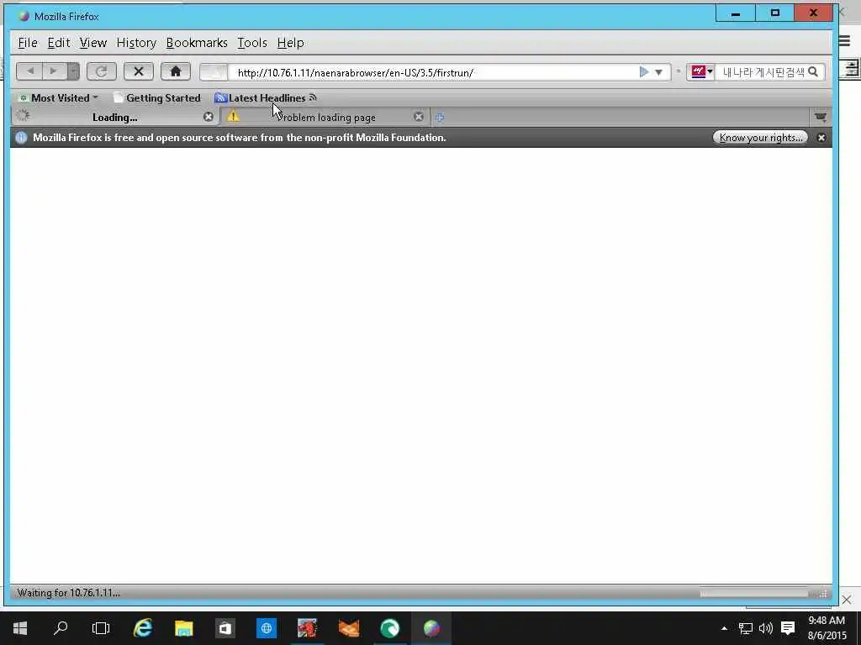This screenshot has height=645, width=861.
Task: Open the green swirl icon app on taskbar
Action: coord(390,628)
